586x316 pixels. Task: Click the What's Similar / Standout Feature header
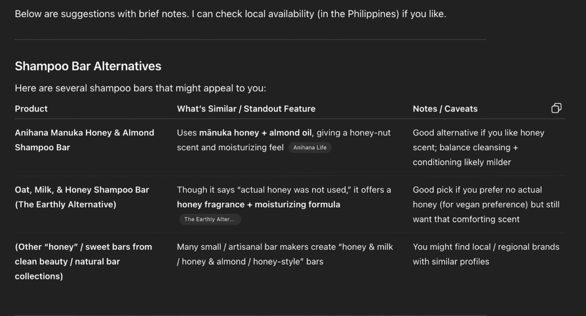coord(246,109)
